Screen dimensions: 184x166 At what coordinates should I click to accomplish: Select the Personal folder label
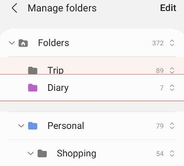tap(66, 126)
